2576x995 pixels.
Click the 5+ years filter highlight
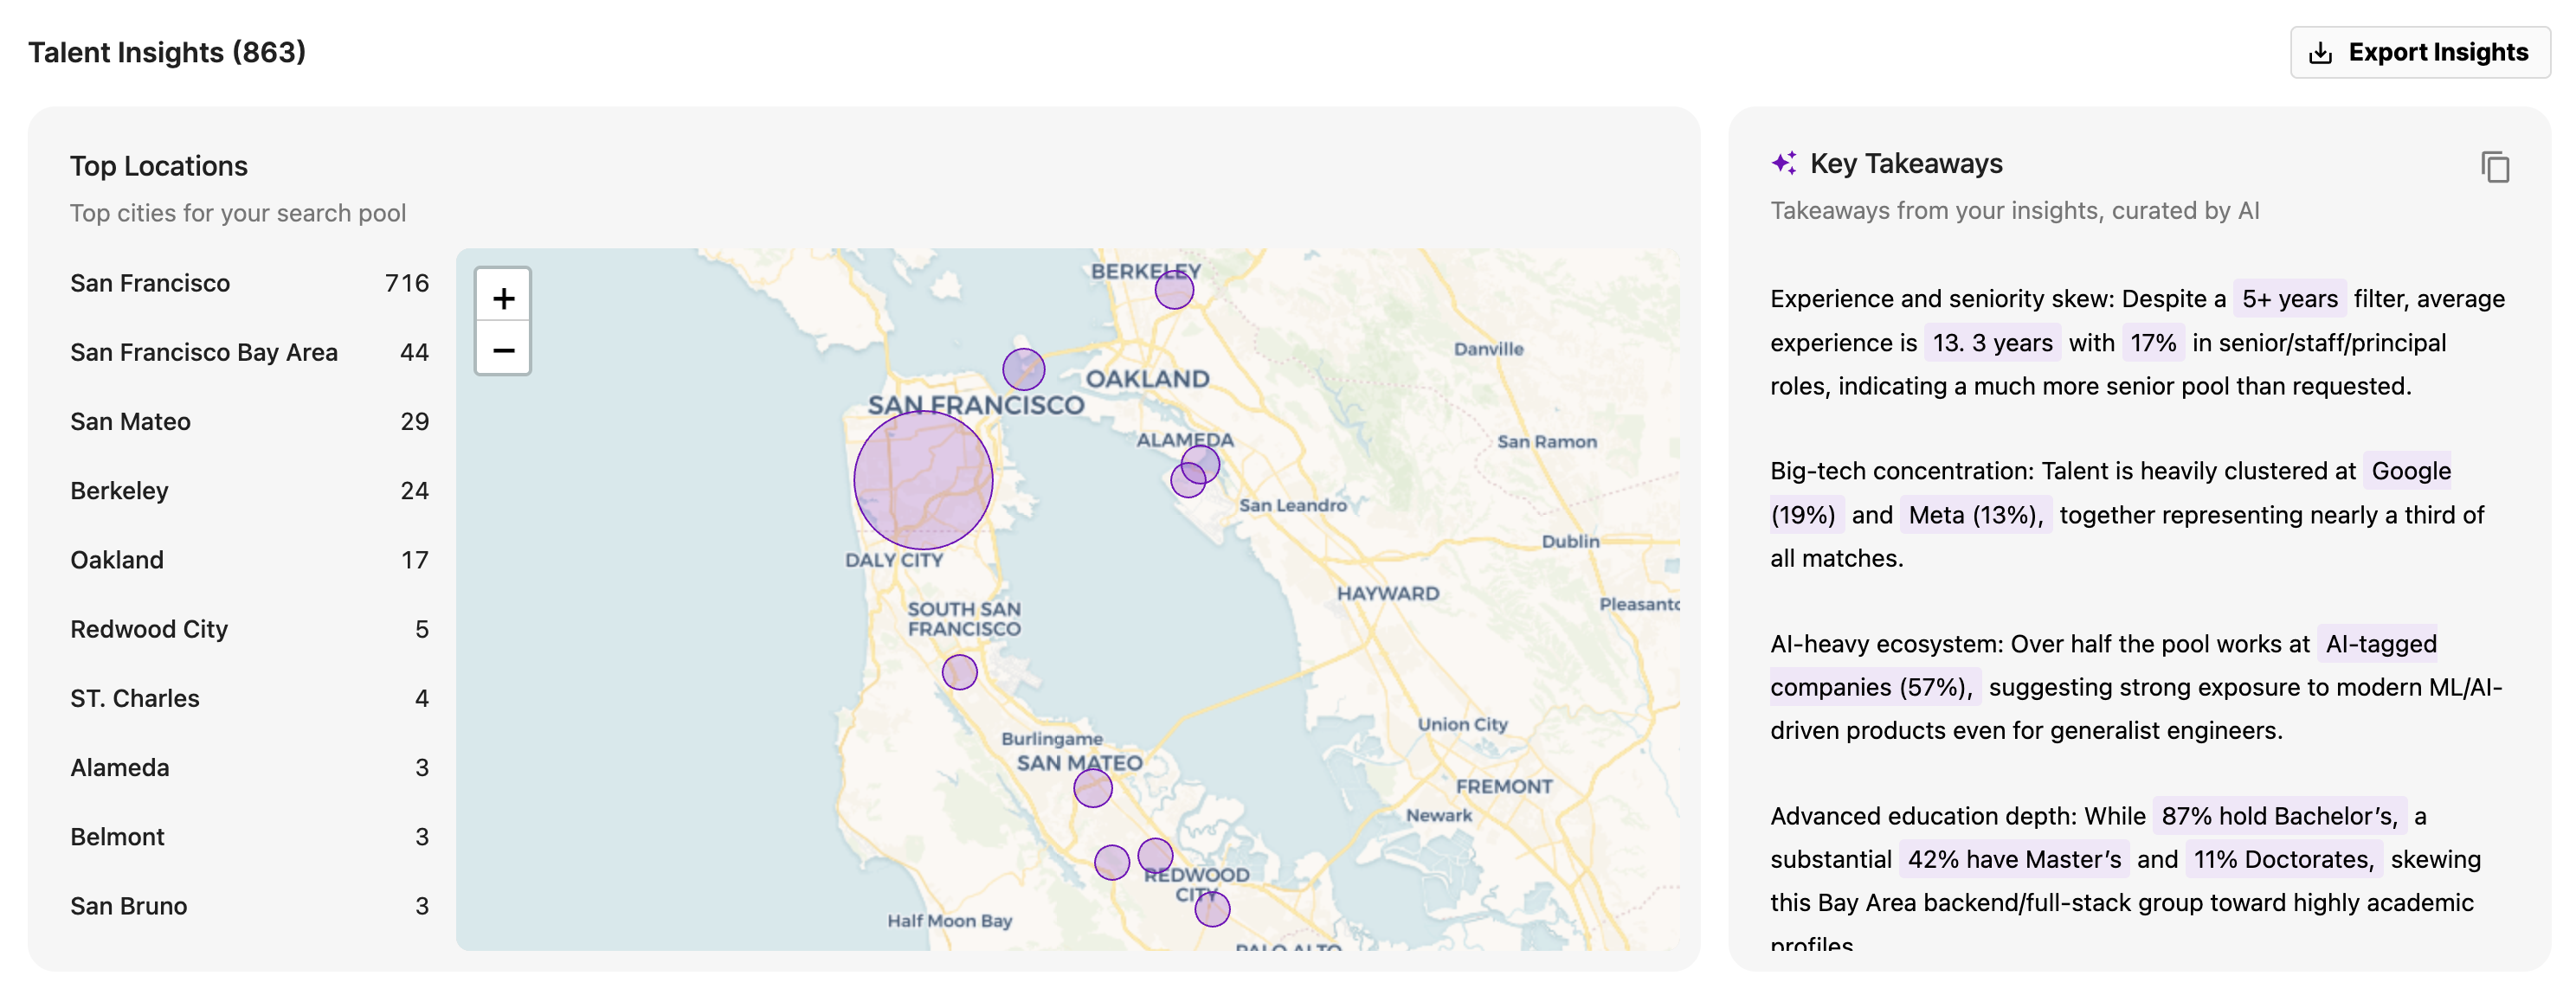2289,299
